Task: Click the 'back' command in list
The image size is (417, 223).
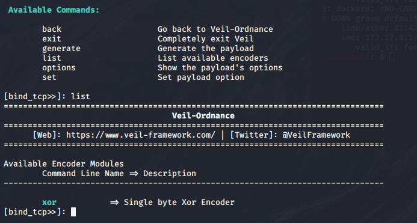Action: coord(52,29)
